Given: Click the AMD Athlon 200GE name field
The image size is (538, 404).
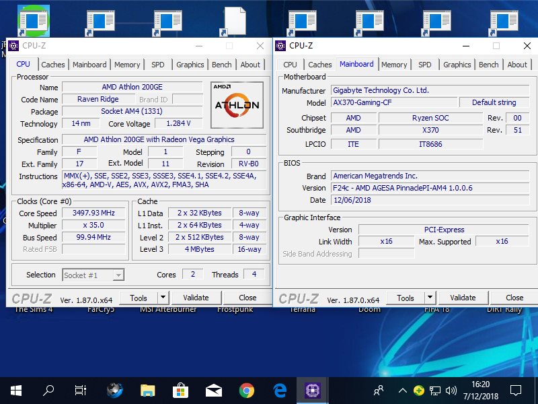Looking at the screenshot, I should [x=132, y=88].
